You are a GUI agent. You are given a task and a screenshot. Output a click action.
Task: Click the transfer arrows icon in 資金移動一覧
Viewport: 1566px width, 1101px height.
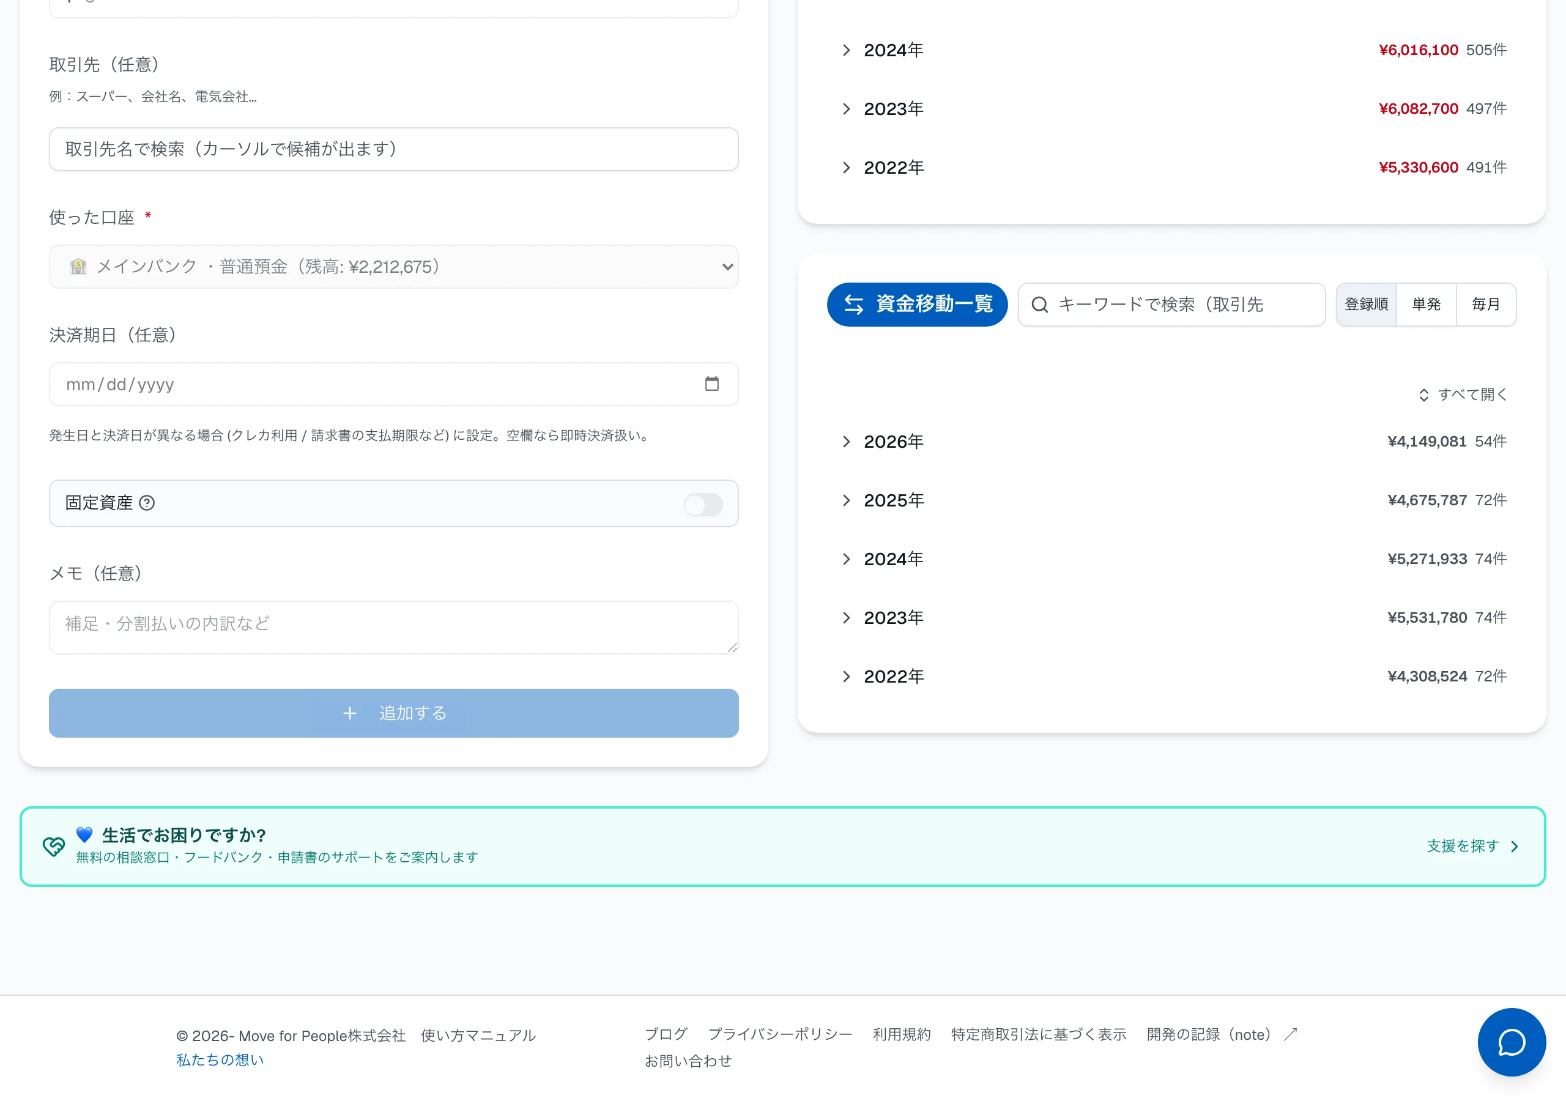[x=853, y=304]
